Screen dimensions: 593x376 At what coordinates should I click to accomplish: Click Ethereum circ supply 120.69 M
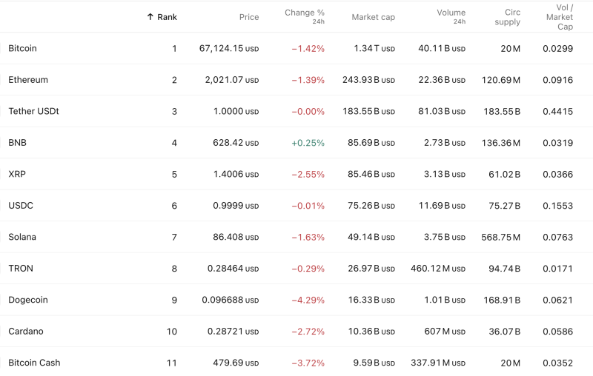click(x=501, y=80)
